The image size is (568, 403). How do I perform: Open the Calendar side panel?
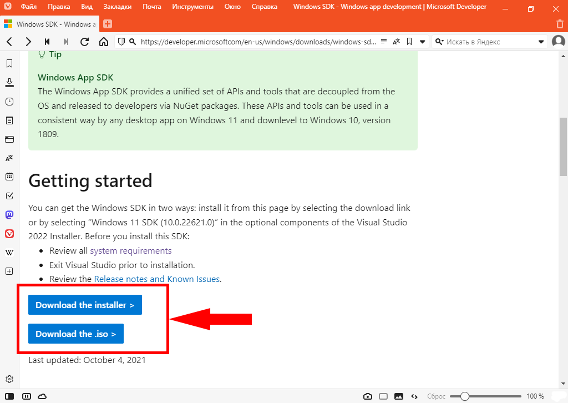click(9, 177)
